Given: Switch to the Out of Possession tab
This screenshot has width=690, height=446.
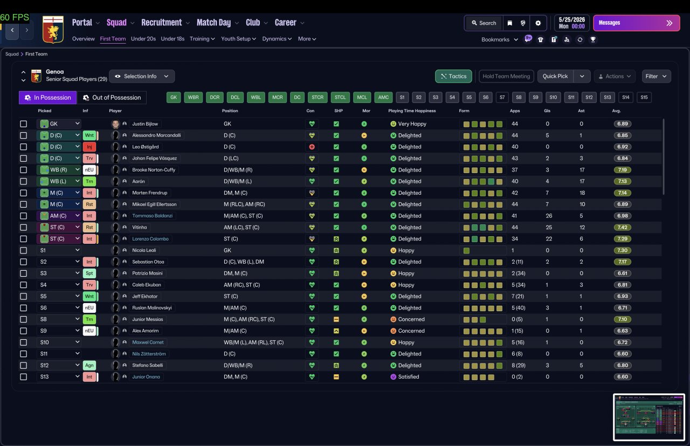Looking at the screenshot, I should 112,98.
